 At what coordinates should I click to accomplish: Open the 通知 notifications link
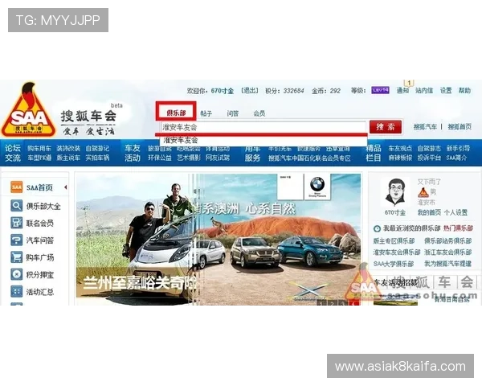coord(402,91)
